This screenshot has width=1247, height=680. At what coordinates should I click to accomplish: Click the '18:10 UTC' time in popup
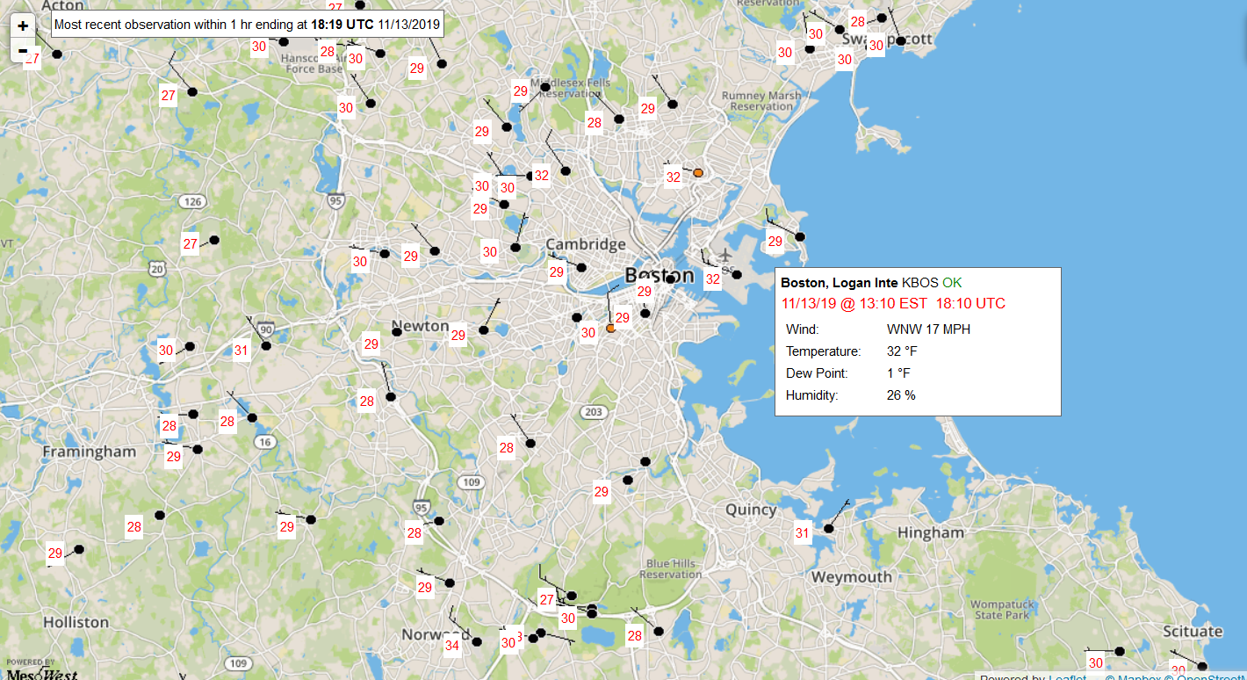point(970,303)
